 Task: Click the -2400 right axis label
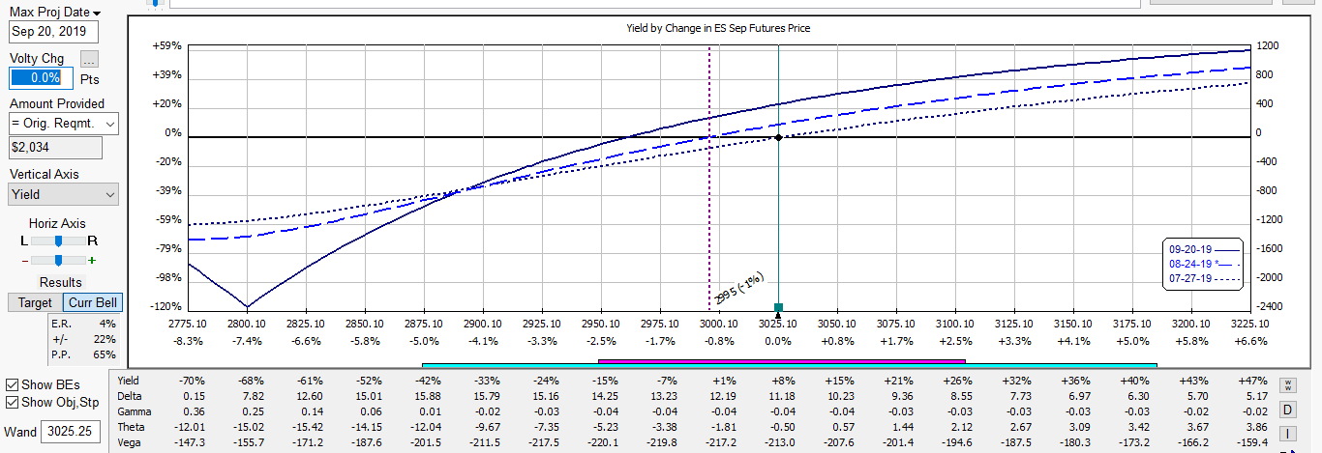click(x=1268, y=306)
